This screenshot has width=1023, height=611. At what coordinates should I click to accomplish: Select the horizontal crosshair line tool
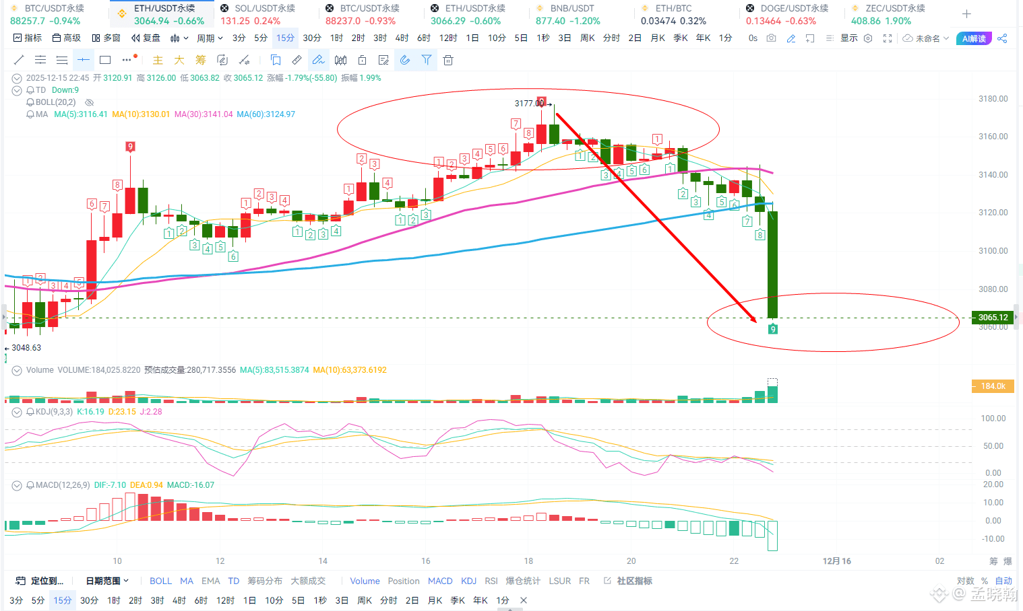pyautogui.click(x=84, y=60)
